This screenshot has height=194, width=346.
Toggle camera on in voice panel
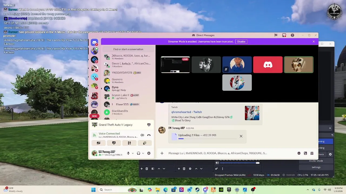click(99, 143)
